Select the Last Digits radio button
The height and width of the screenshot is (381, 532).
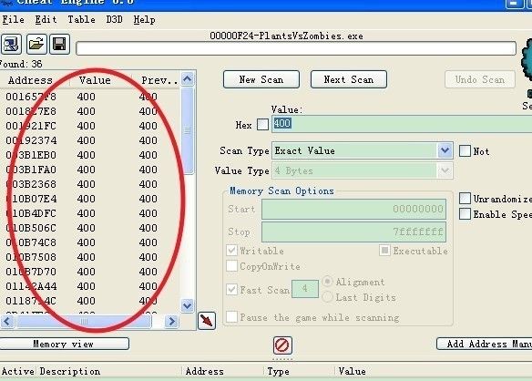[327, 297]
